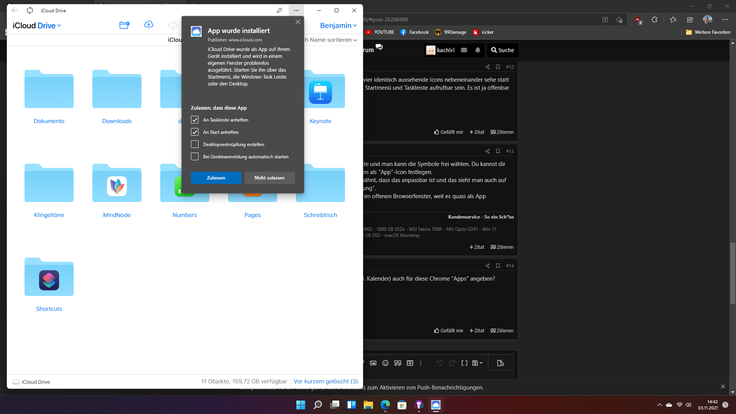Screen dimensions: 736x414
Task: Open Microsoft Store from the taskbar
Action: 402,405
